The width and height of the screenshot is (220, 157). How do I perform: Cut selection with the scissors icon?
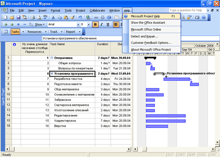point(53,17)
